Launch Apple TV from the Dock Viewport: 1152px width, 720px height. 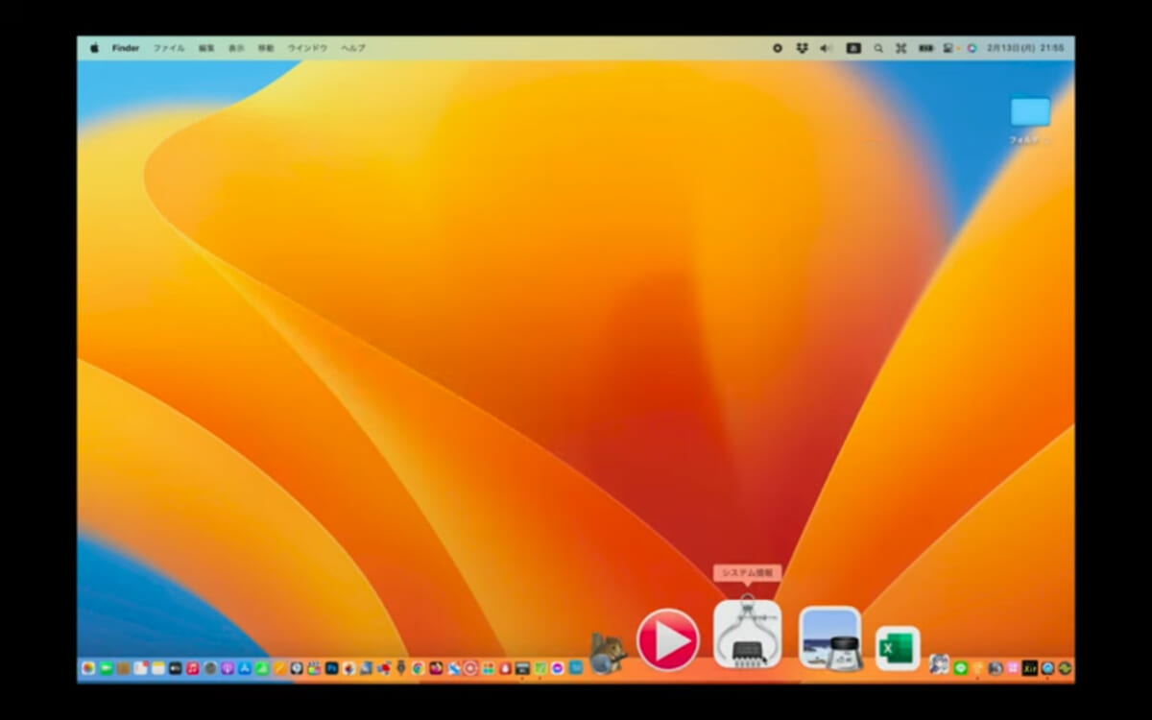tap(176, 668)
